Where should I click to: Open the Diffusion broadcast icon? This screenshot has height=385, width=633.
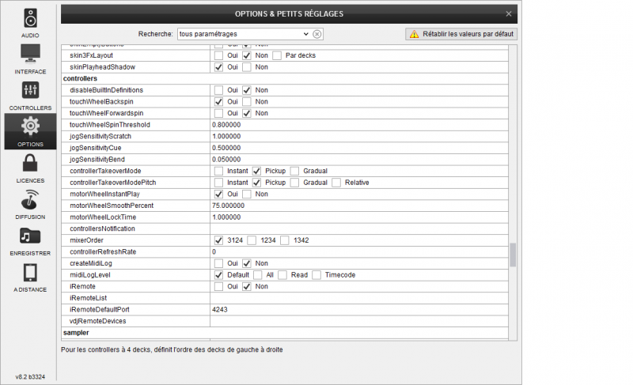point(30,199)
